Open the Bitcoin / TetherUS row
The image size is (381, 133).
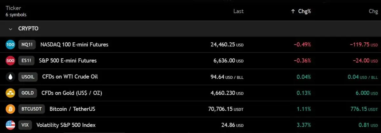(191, 109)
